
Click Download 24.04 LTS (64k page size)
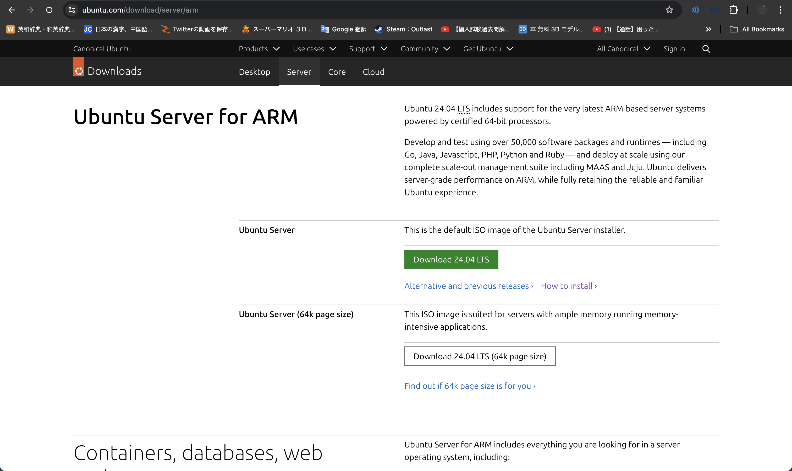pos(479,356)
